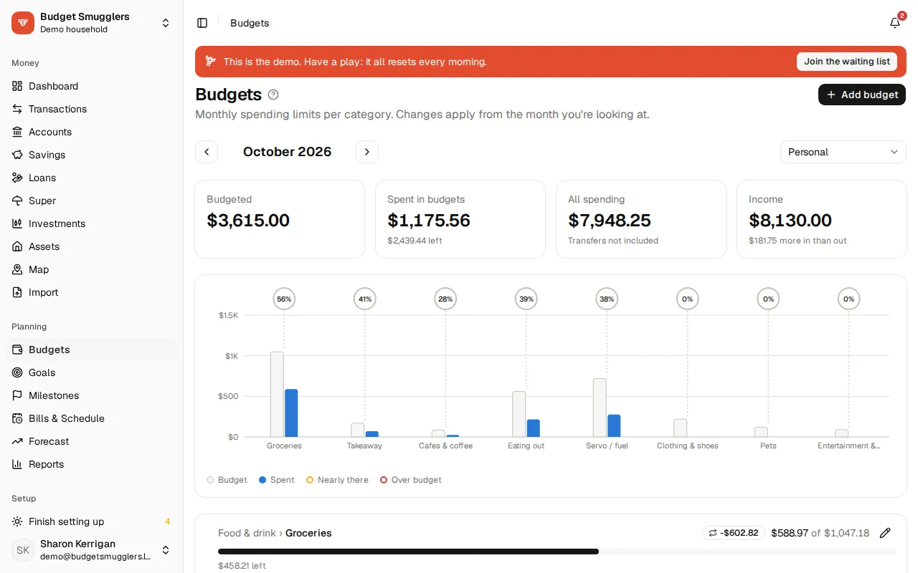Open the Personal scope dropdown

[843, 152]
